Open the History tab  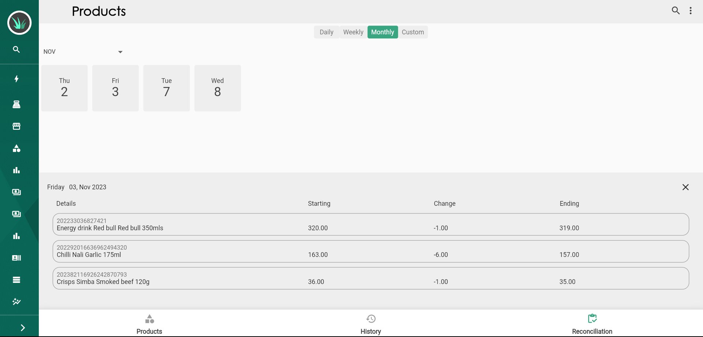pos(371,324)
